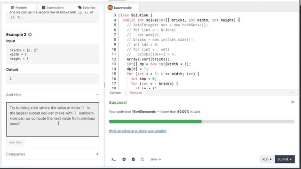Select the kuannoodle editor tab
Viewport: 301px width, 169px height.
click(x=122, y=8)
